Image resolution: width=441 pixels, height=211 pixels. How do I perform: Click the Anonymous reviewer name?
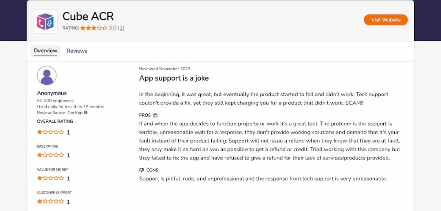pos(52,93)
